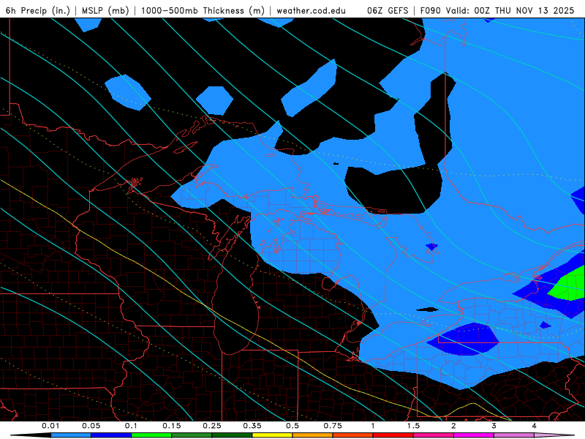Image resolution: width=585 pixels, height=439 pixels.
Task: Click the legend value 4
Action: pos(535,426)
